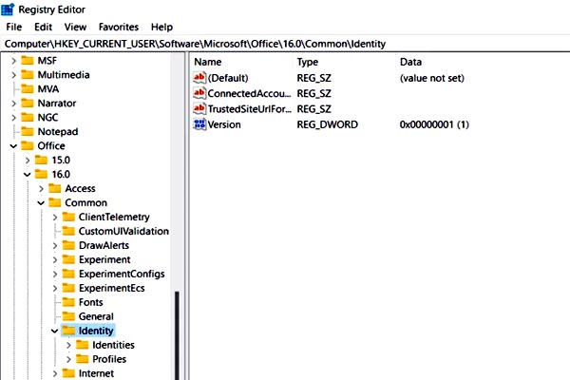Viewport: 570px width, 380px height.
Task: Select the (Default) value name
Action: tap(228, 78)
